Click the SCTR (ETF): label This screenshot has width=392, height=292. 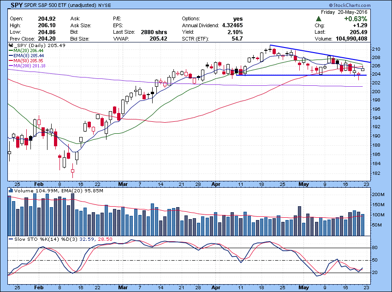(x=195, y=39)
